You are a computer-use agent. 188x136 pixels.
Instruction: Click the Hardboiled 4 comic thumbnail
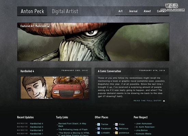pyautogui.click(x=55, y=88)
